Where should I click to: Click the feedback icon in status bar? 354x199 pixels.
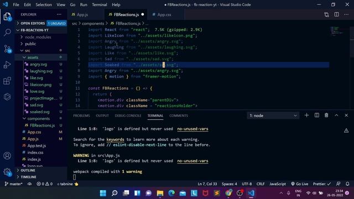(338, 184)
